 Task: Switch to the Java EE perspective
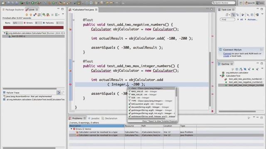point(249,3)
